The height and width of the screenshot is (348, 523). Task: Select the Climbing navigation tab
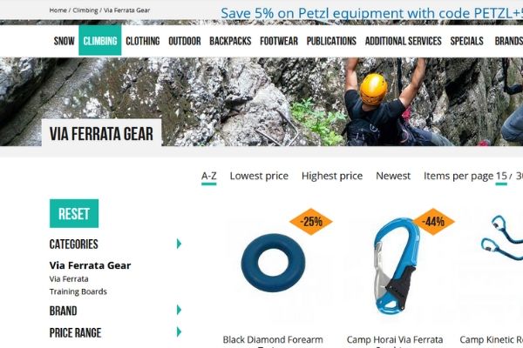tap(100, 41)
